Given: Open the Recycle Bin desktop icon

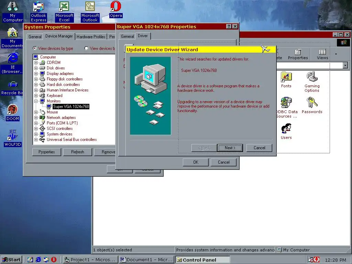Looking at the screenshot, I should 13,88.
